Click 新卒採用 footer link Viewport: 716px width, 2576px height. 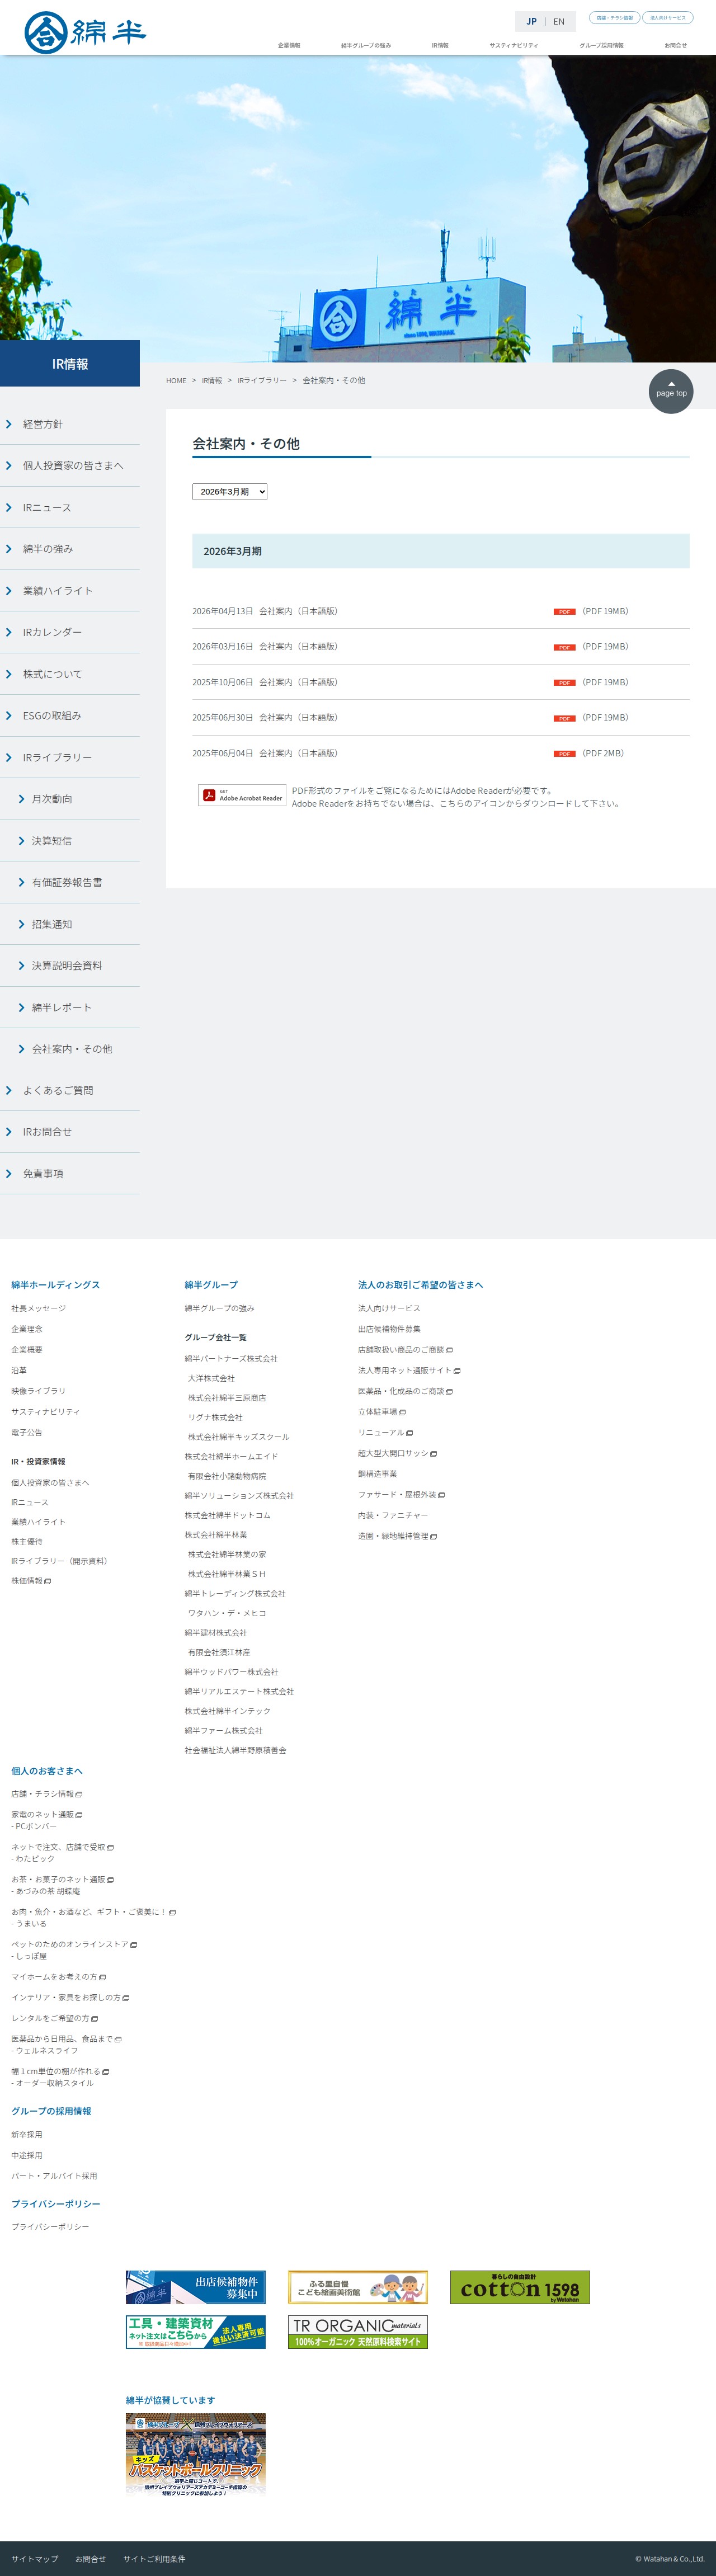coord(27,2134)
